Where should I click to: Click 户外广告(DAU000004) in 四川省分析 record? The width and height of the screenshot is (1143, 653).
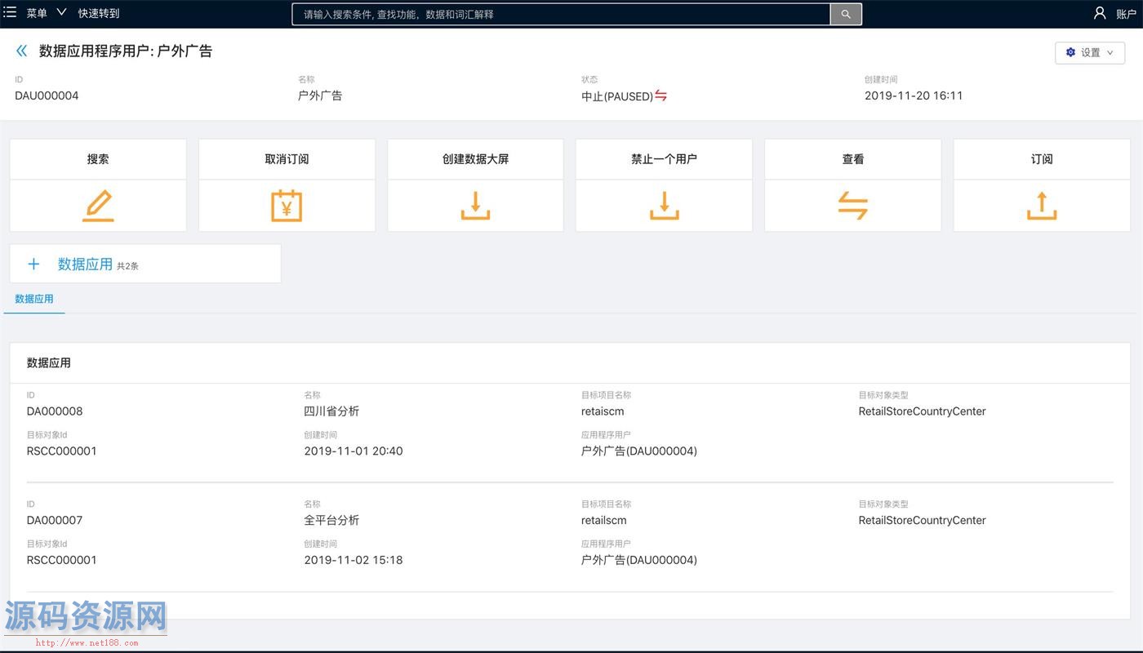click(639, 451)
